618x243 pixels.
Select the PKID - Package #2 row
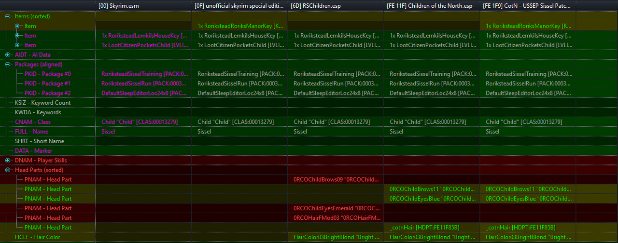(47, 94)
